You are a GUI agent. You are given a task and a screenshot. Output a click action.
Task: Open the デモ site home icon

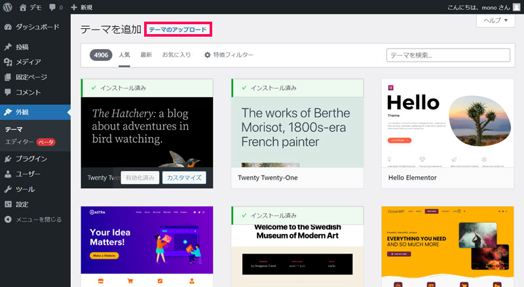pyautogui.click(x=23, y=7)
